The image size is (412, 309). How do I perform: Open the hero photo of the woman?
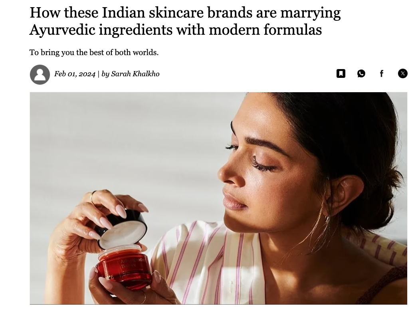pos(218,198)
